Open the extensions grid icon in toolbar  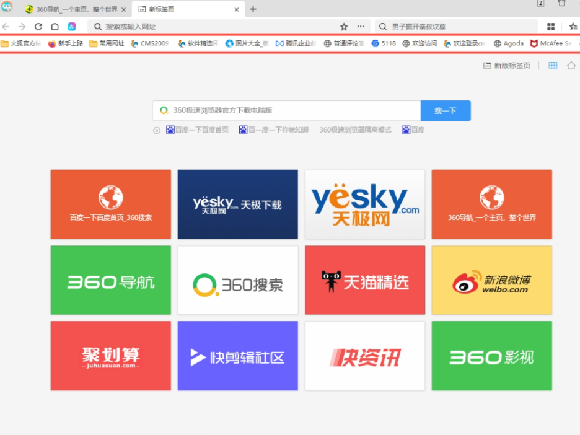(551, 27)
